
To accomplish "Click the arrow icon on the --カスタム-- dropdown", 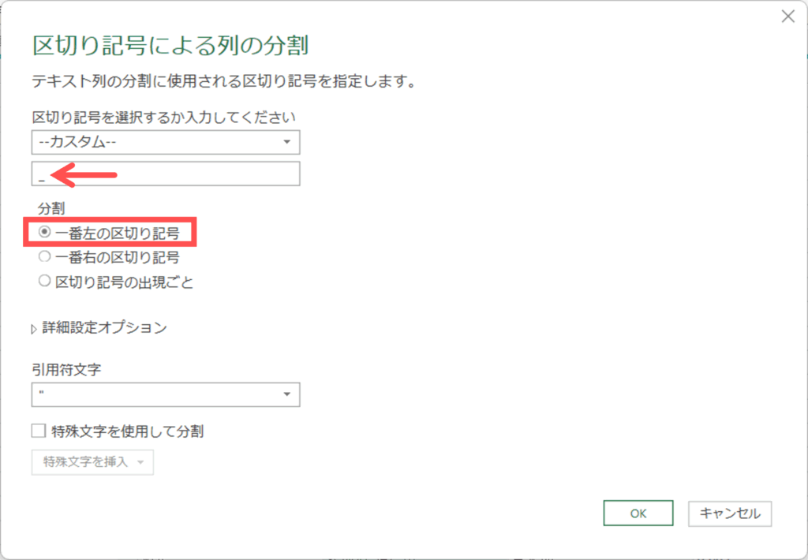I will [x=285, y=143].
